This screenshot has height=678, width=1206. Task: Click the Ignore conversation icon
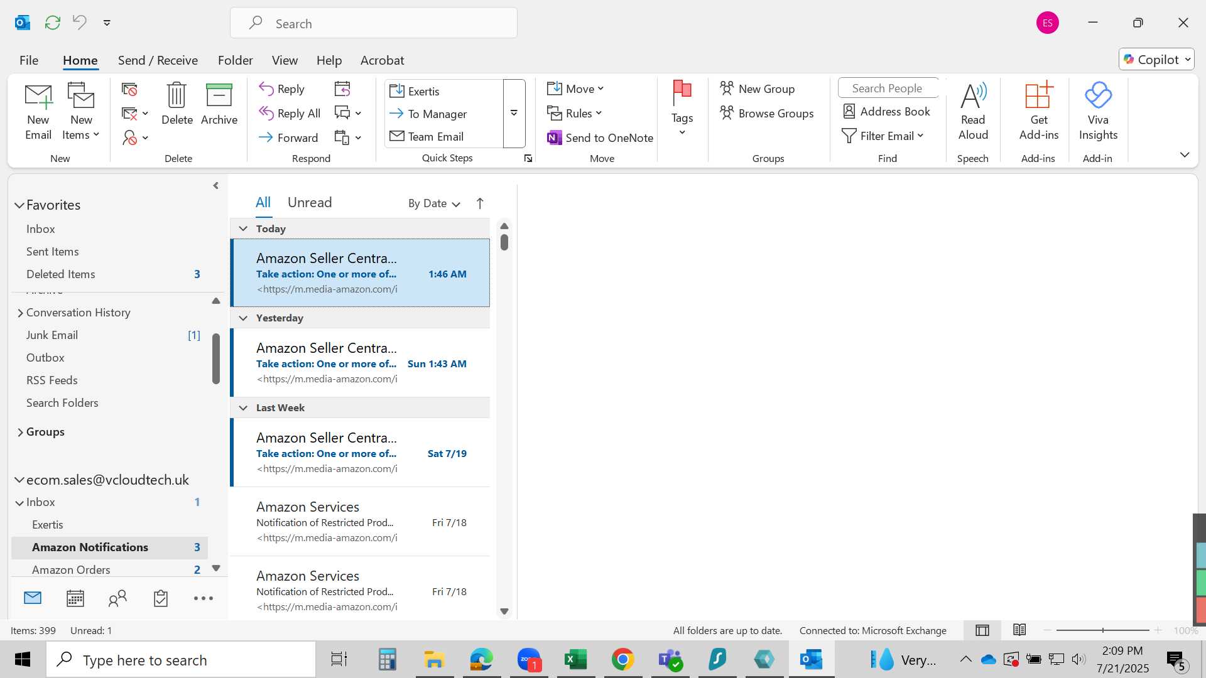point(129,89)
